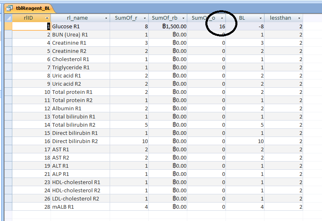The image size is (322, 221).
Task: Click the Creatinine R1 cell
Action: (x=80, y=43)
